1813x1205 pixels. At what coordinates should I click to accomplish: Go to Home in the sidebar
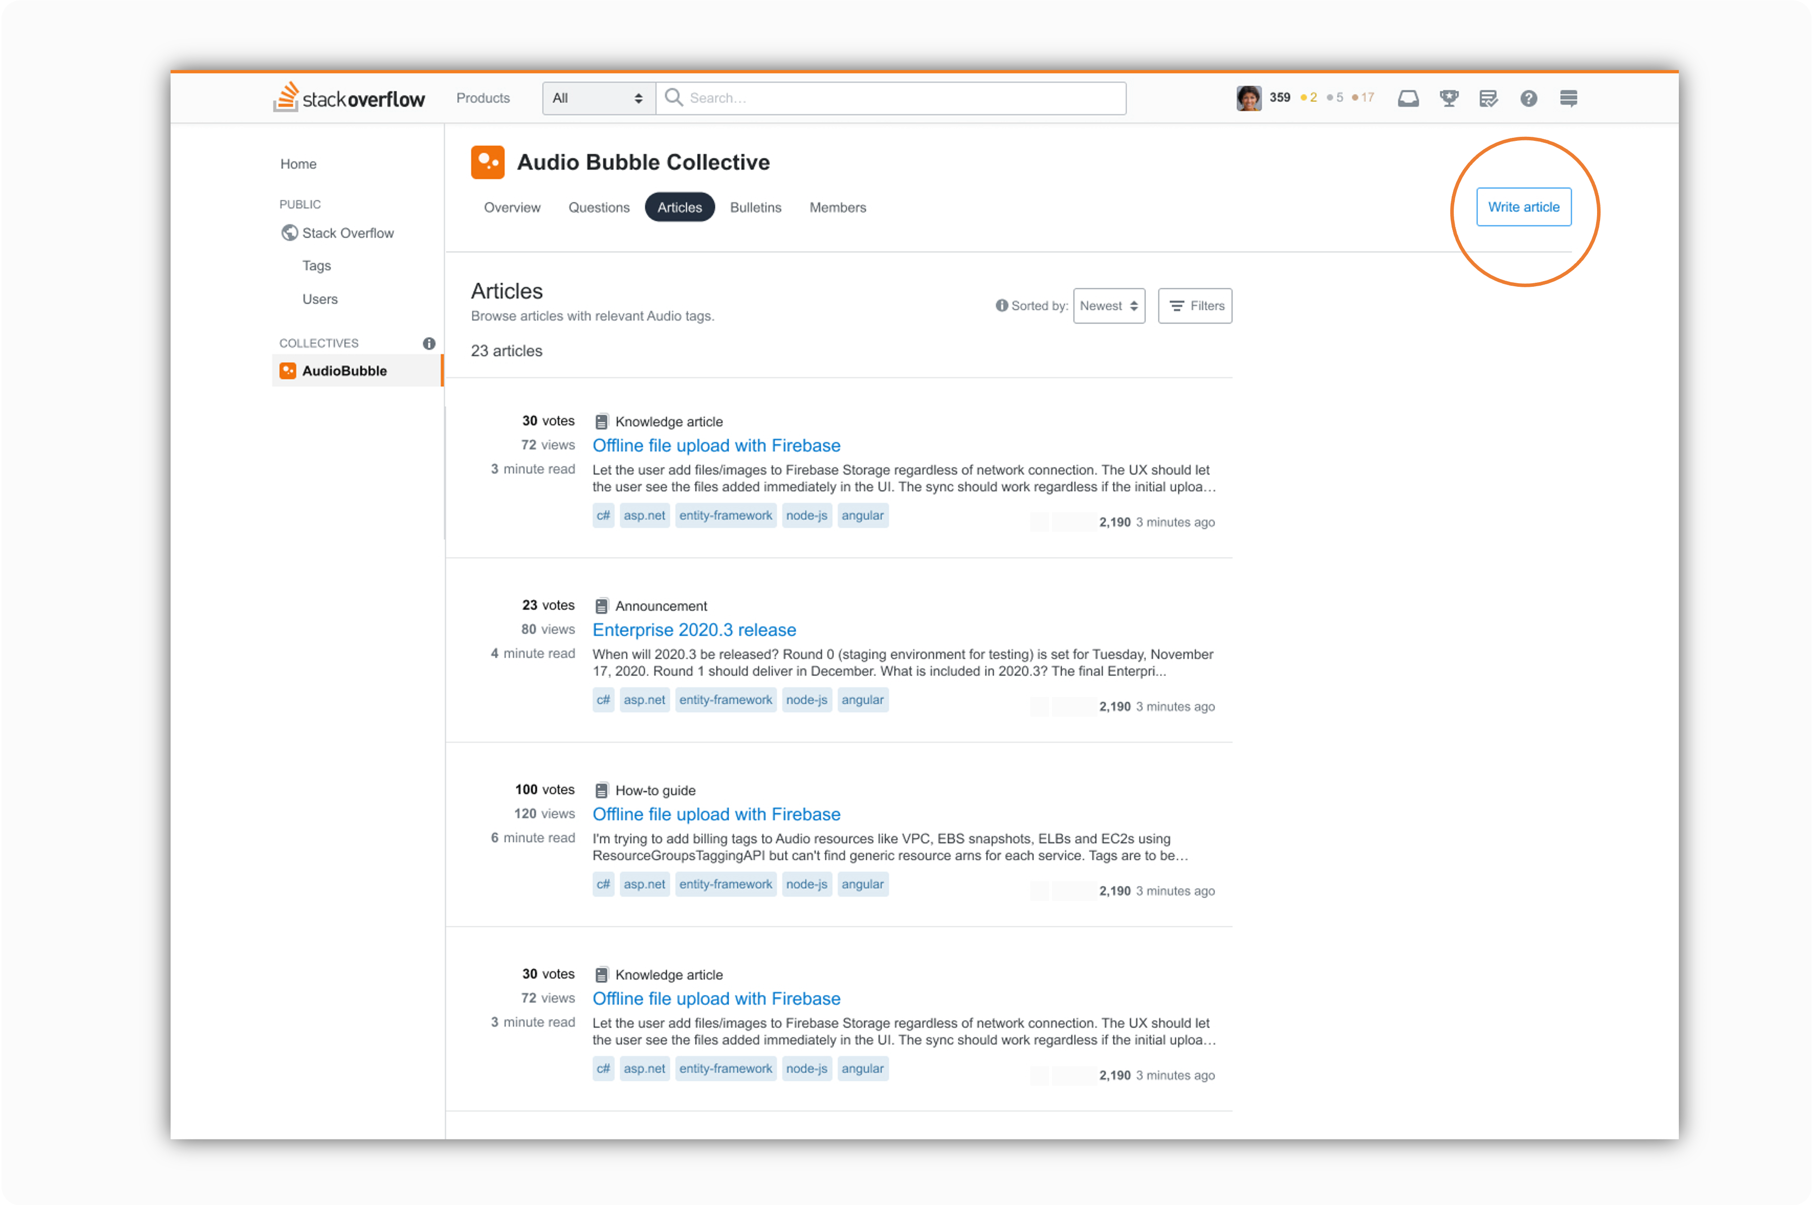pyautogui.click(x=299, y=164)
